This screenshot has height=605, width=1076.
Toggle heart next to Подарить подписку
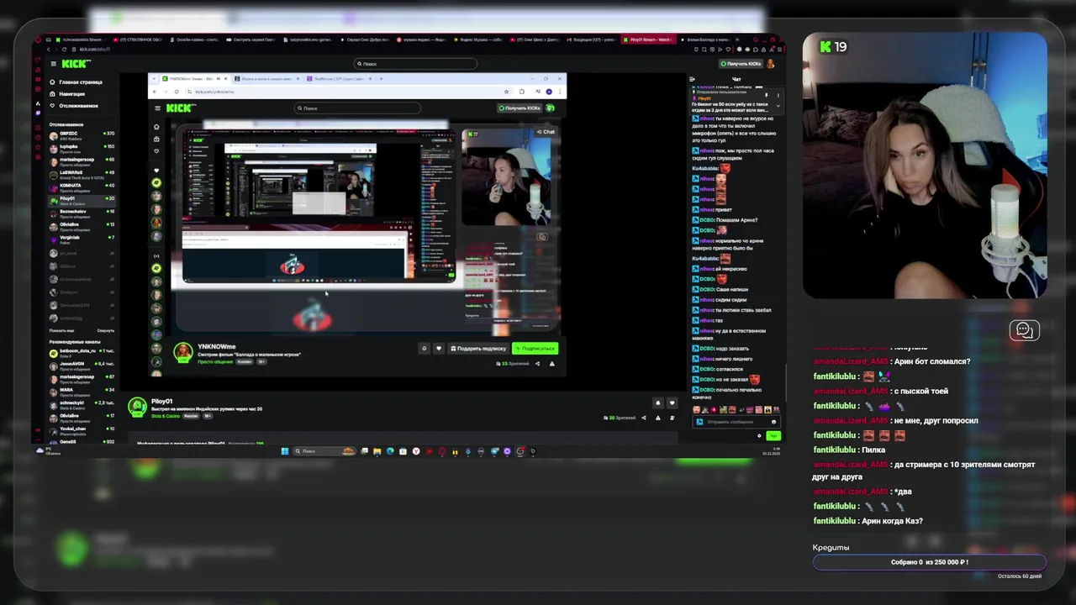coord(438,349)
